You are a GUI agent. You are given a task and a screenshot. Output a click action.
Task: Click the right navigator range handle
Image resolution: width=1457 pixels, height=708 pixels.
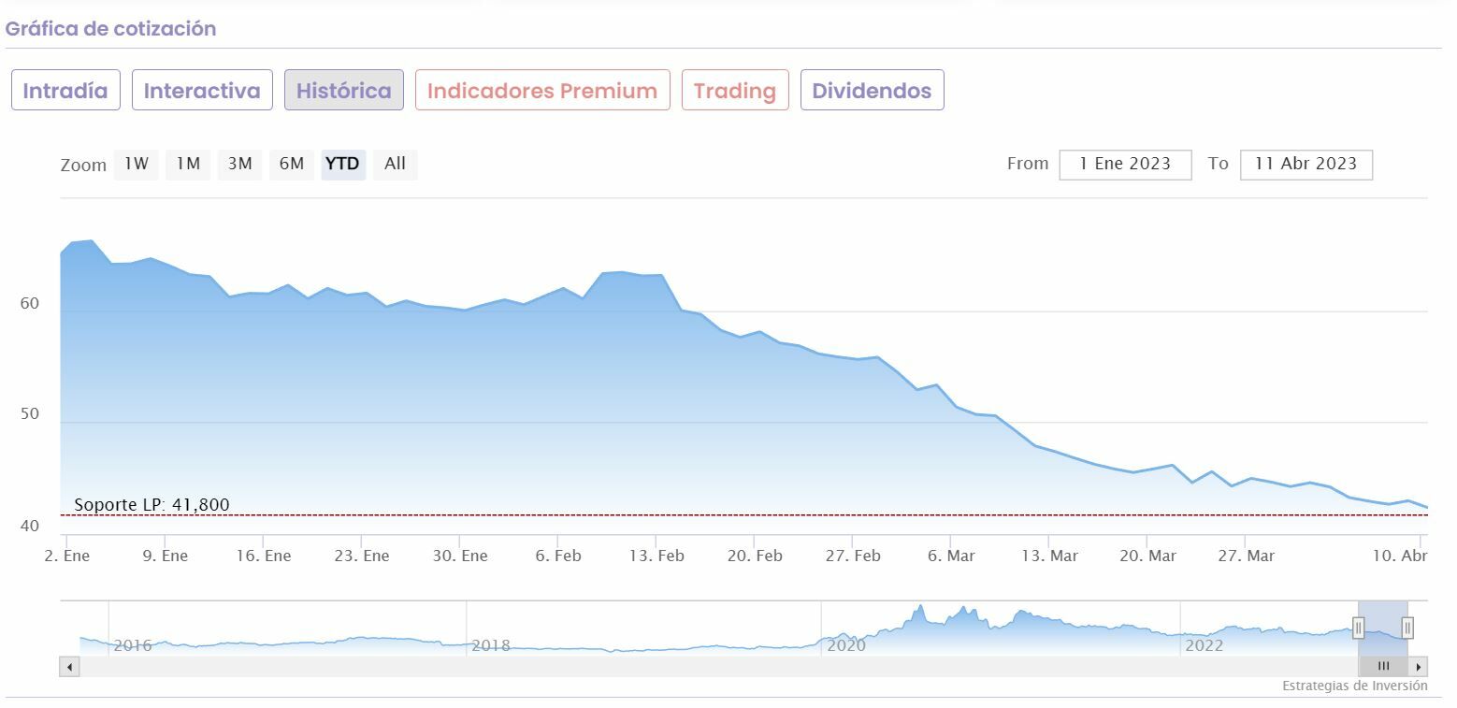1407,628
